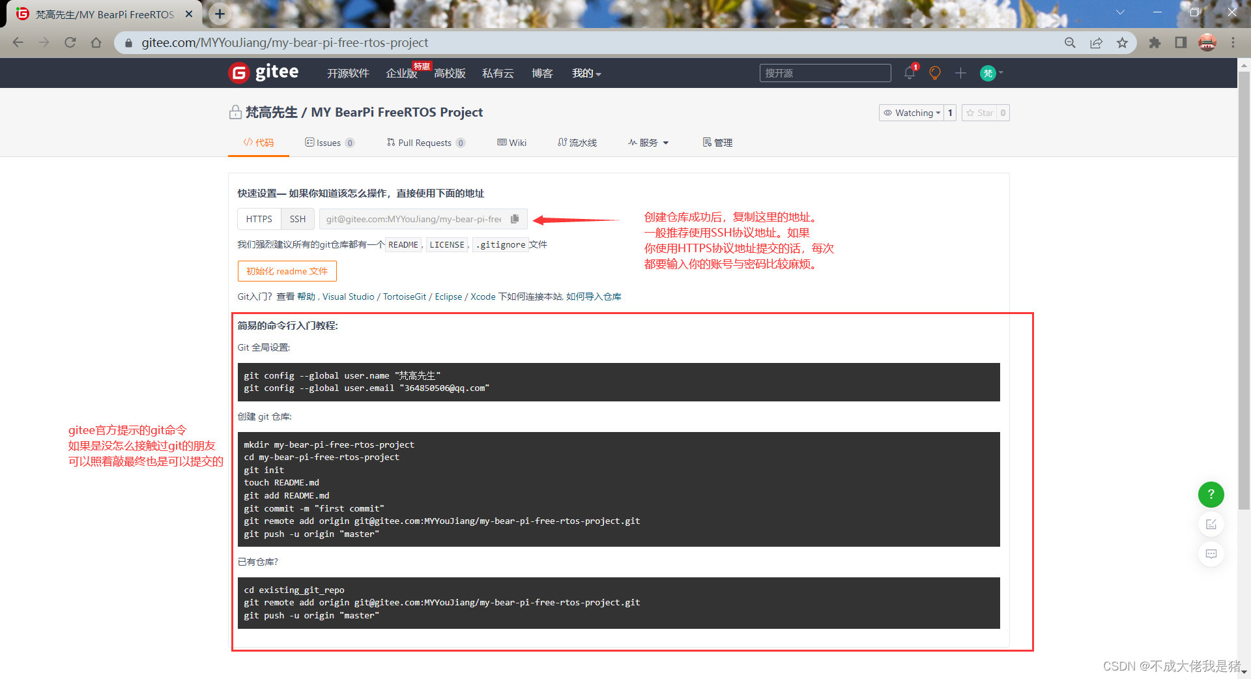The height and width of the screenshot is (679, 1251).
Task: Click the MY BearPi FreeRTOS Project title
Action: click(397, 112)
